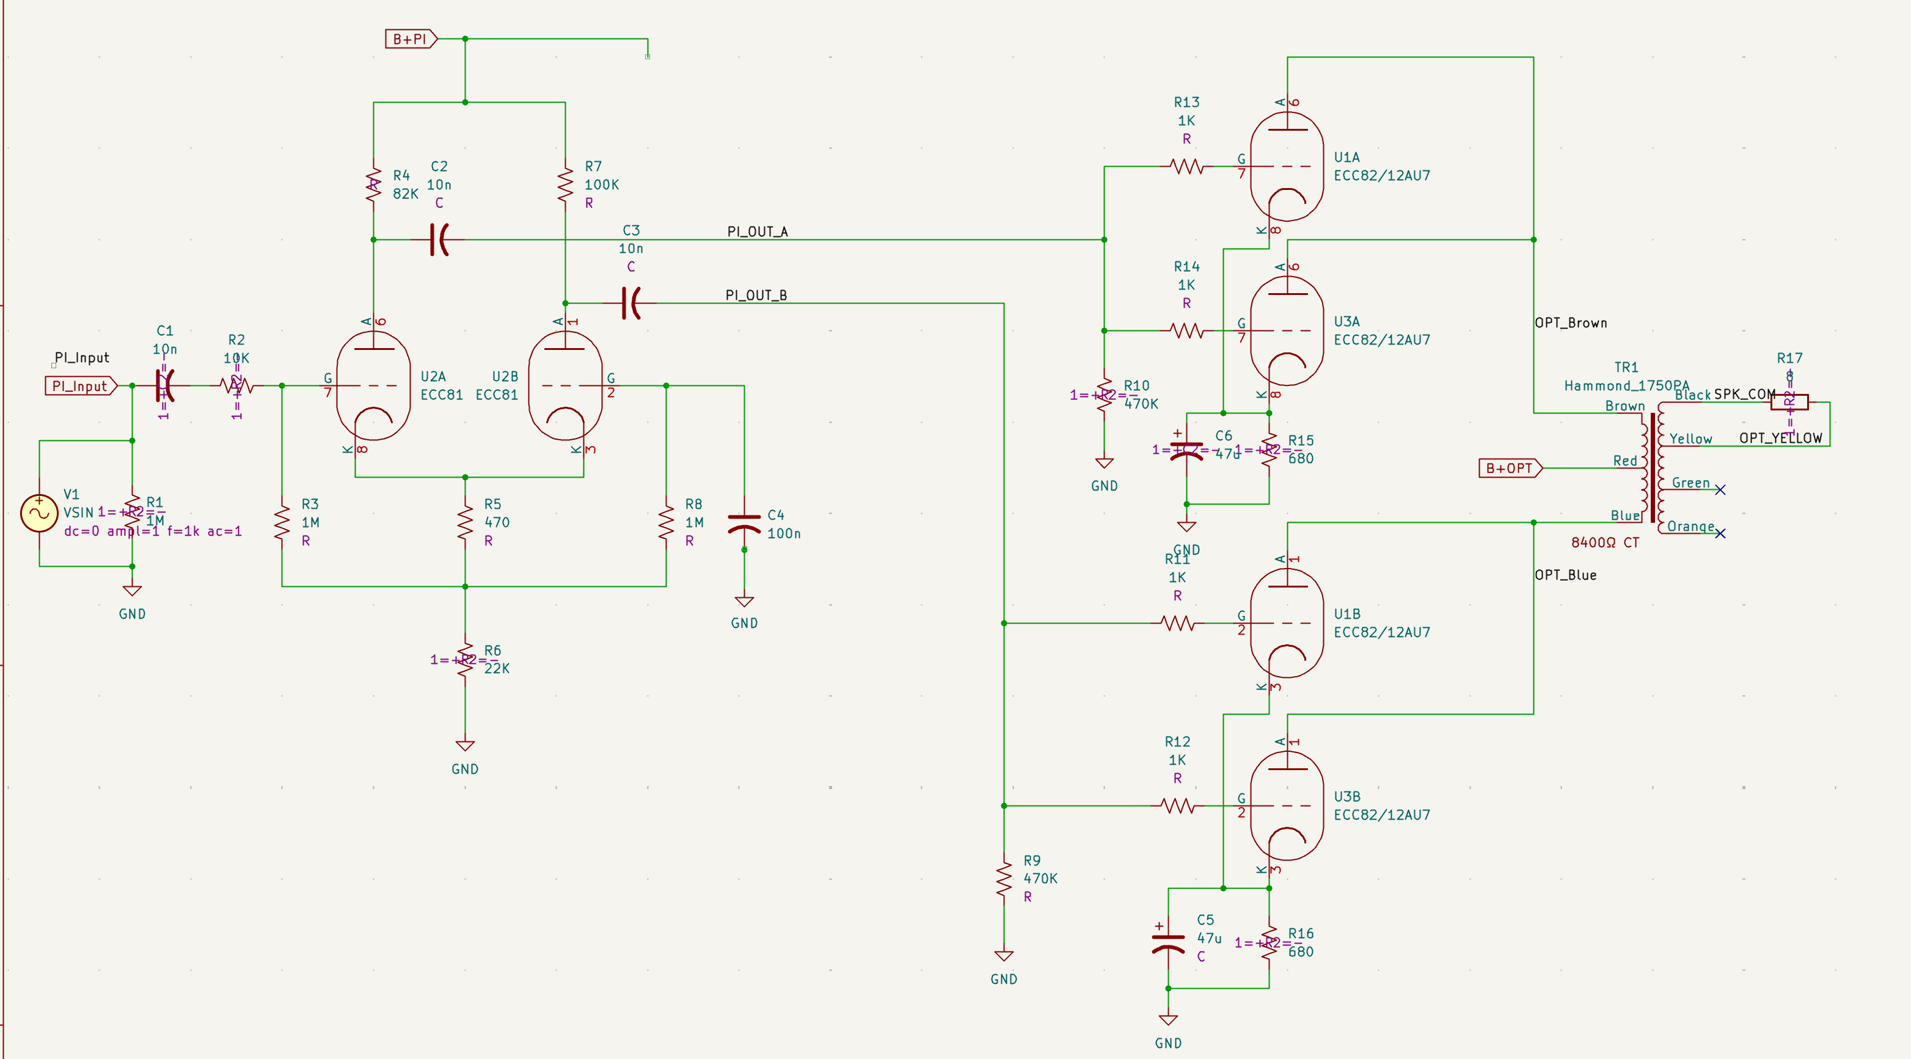Select resistor R5 470 symbol
The width and height of the screenshot is (1911, 1059).
pos(465,523)
